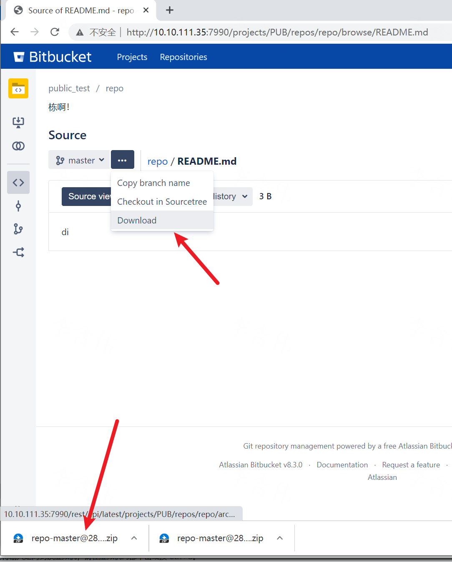452x562 pixels.
Task: Choose Checkout in Sourcetree
Action: [x=162, y=202]
